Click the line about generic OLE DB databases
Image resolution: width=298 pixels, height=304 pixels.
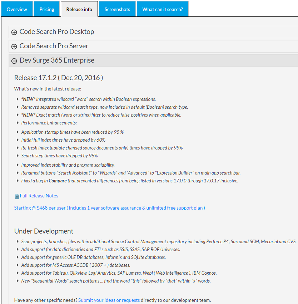click(94, 257)
